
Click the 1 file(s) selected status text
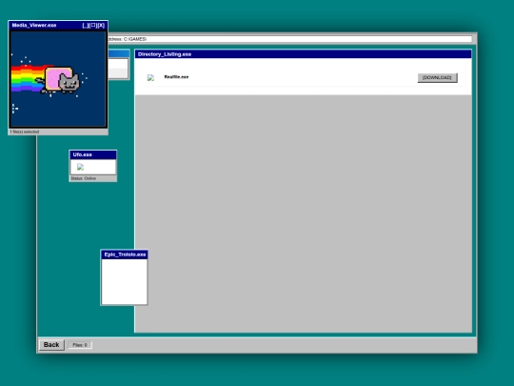click(24, 132)
